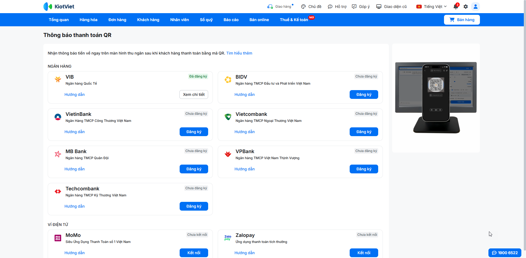Click the VÍ ĐIỆN TỬ section label

pyautogui.click(x=58, y=225)
